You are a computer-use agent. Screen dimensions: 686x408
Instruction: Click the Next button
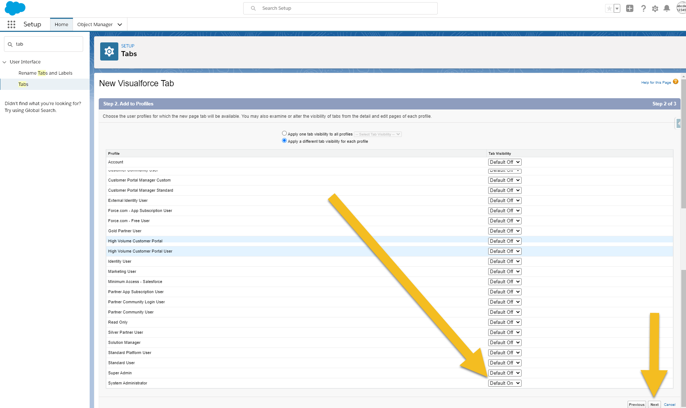[654, 404]
